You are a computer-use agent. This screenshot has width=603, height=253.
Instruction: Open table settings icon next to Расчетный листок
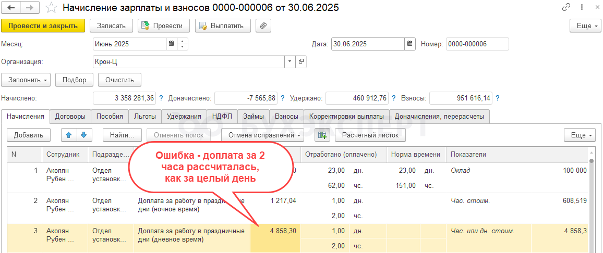click(x=322, y=135)
